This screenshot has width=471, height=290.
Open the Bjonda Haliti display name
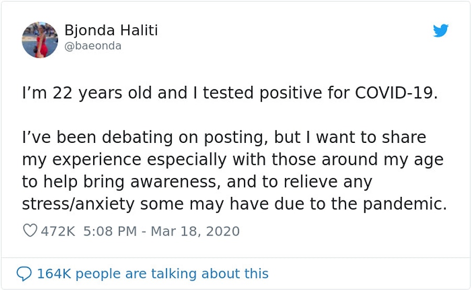[x=111, y=30]
